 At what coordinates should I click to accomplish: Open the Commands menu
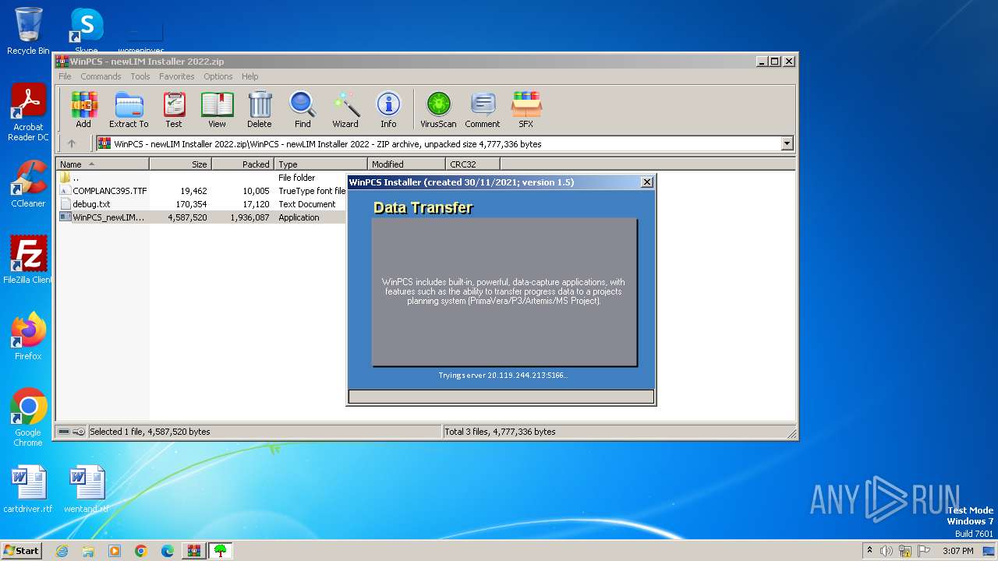click(x=101, y=76)
